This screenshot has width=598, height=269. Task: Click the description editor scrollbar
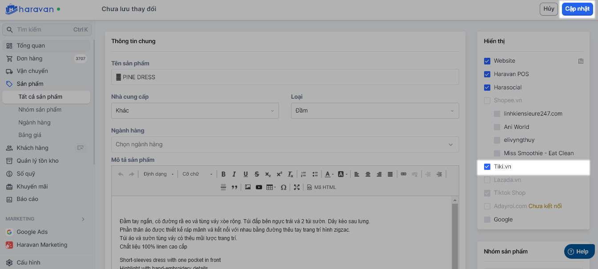click(454, 236)
